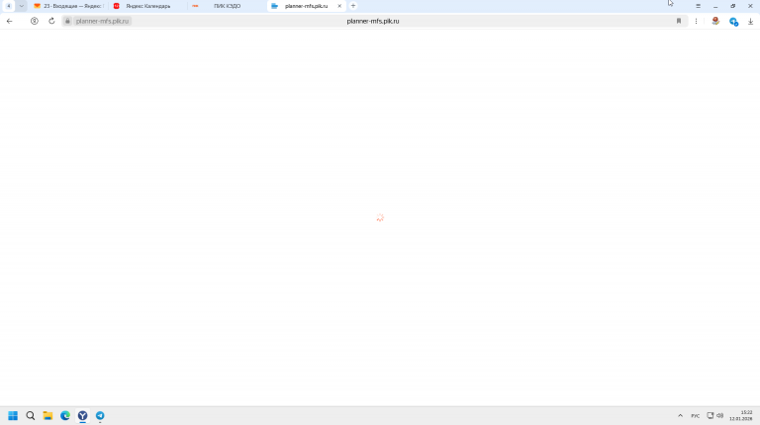Screen dimensions: 760x425
Task: Switch the РУС keyboard language indicator
Action: 695,416
